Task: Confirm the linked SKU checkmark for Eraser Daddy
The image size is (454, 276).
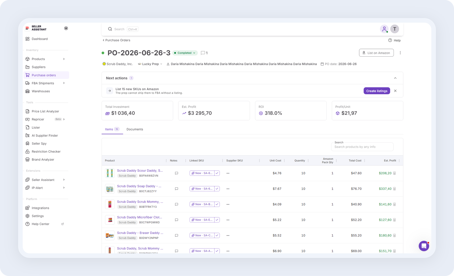Action: pyautogui.click(x=217, y=236)
